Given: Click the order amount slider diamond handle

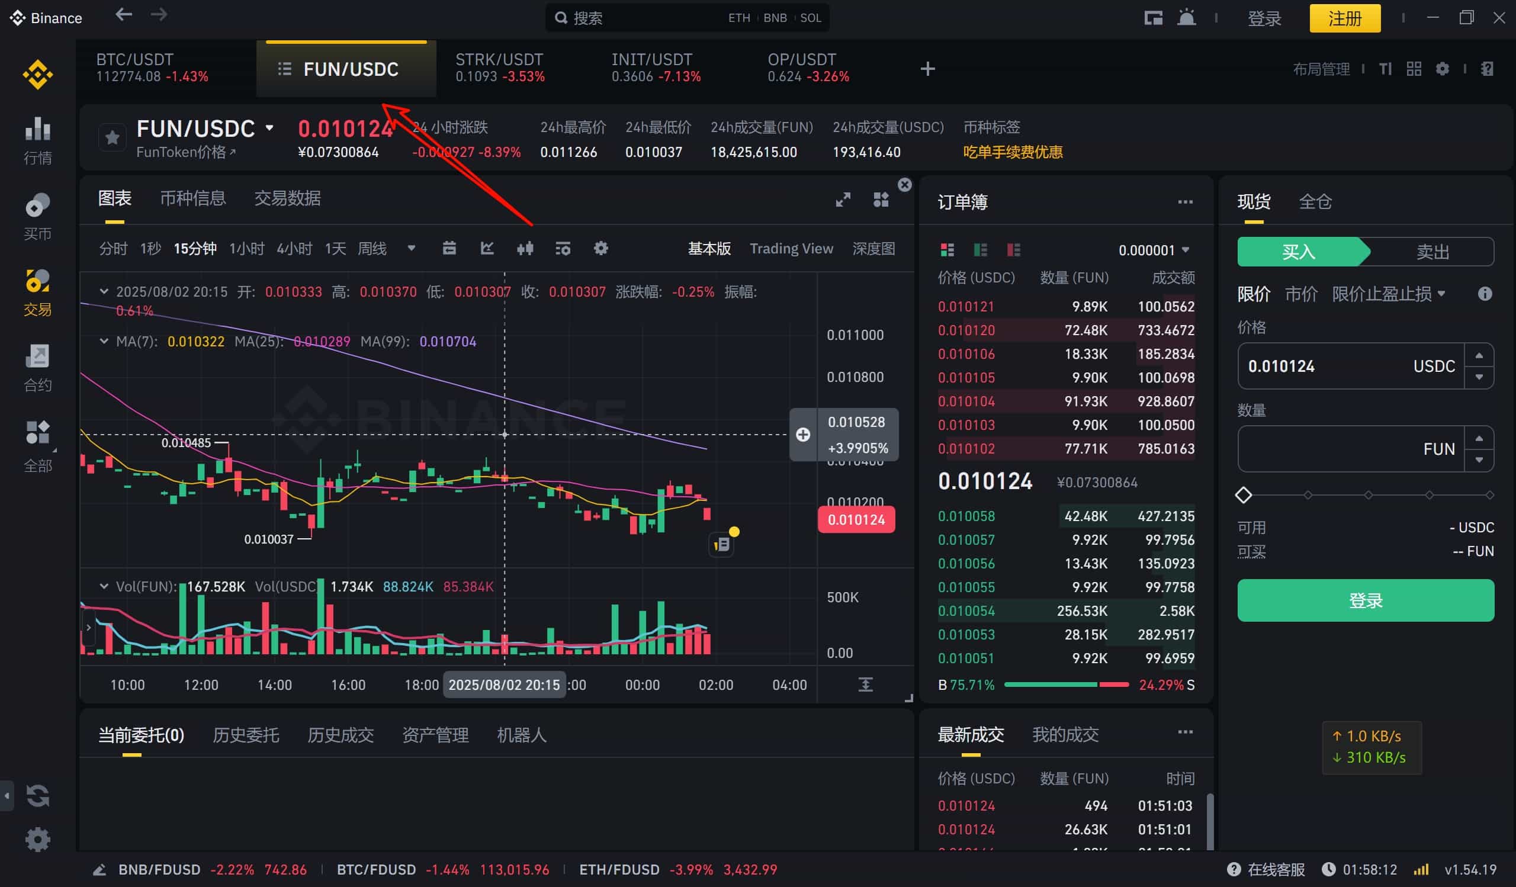Looking at the screenshot, I should click(x=1244, y=495).
